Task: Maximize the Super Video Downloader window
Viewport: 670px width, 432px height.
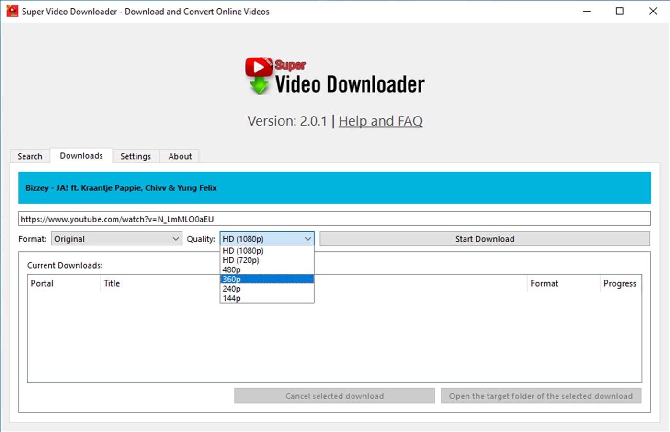Action: [620, 11]
